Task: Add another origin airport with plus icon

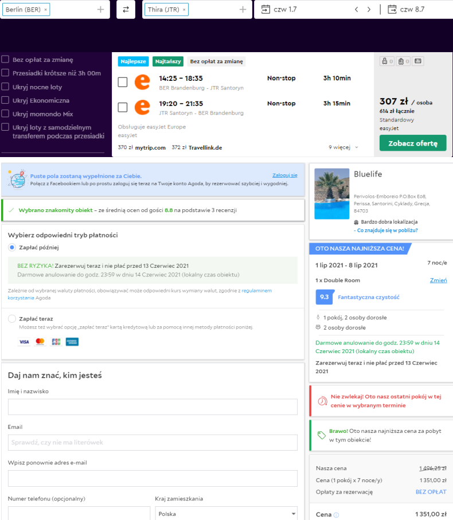Action: 100,10
